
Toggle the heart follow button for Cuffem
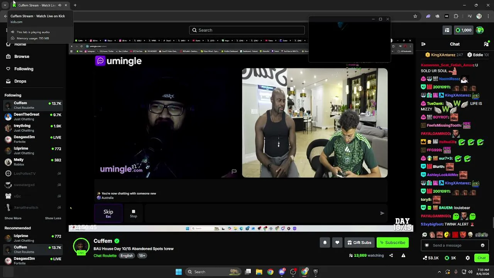337,242
